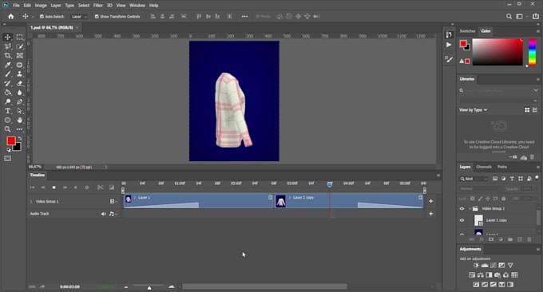Screen dimensions: 543x292
Task: Activate the Hand tool
Action: tap(20, 120)
